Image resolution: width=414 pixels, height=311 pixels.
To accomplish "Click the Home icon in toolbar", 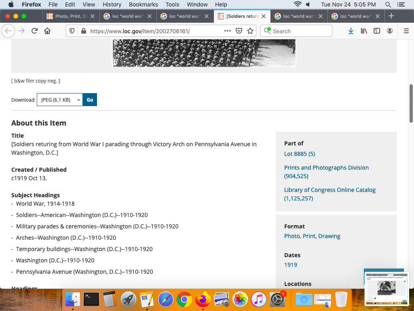I will [47, 31].
